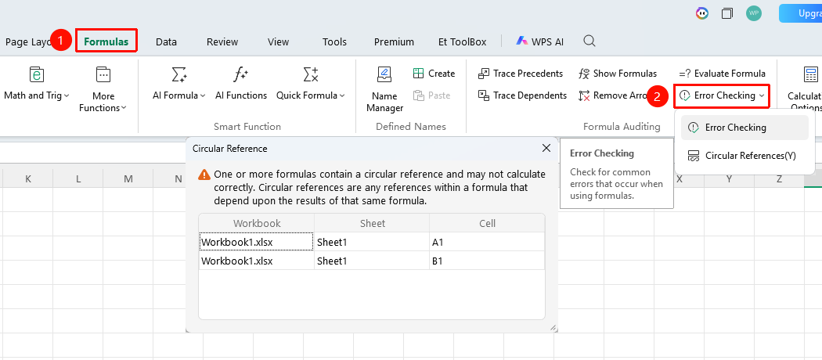Select column Y header

(729, 178)
